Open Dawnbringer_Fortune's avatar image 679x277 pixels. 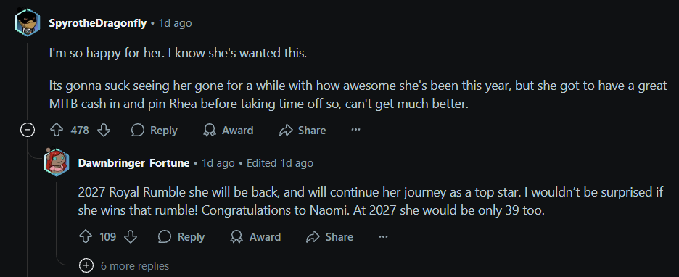click(x=57, y=162)
